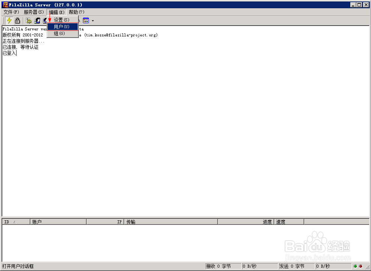
Task: Click status bar text 接收 0 字节
Action: click(218, 266)
